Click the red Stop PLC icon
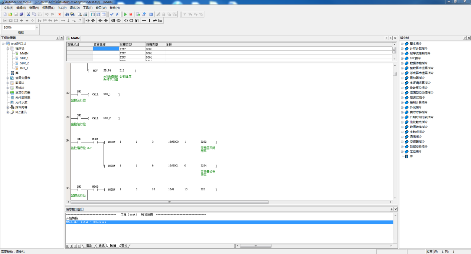The height and width of the screenshot is (254, 471). [131, 14]
